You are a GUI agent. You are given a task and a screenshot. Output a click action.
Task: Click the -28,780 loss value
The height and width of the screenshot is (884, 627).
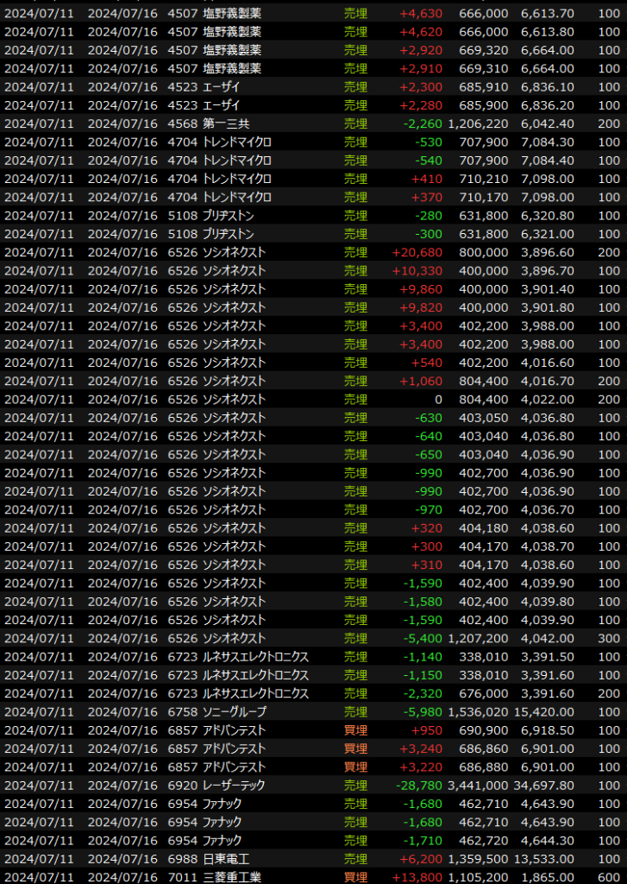point(417,785)
